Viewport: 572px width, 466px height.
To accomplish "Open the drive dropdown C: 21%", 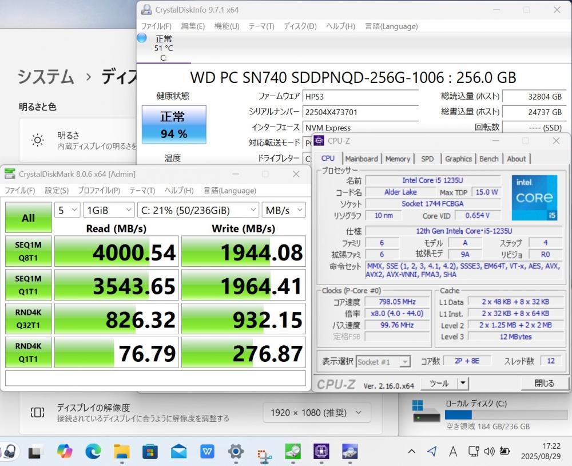I will click(198, 210).
